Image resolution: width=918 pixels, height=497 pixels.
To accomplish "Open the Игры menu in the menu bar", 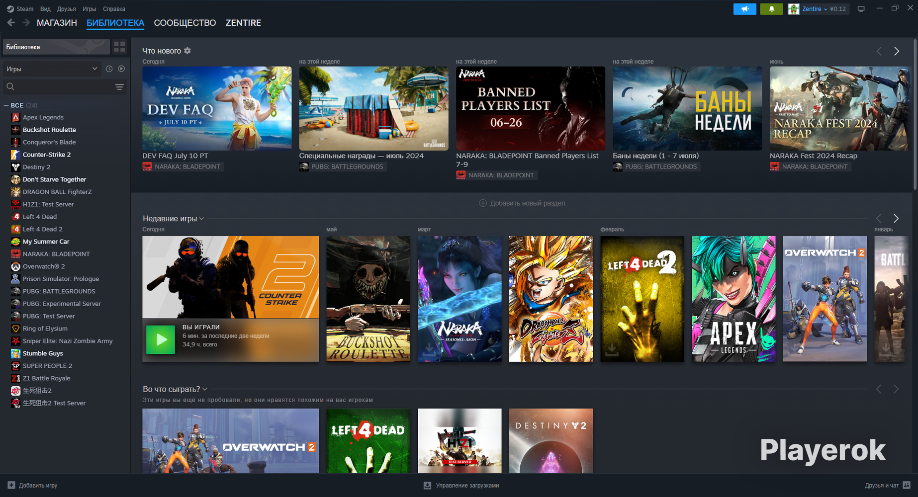I will (89, 9).
